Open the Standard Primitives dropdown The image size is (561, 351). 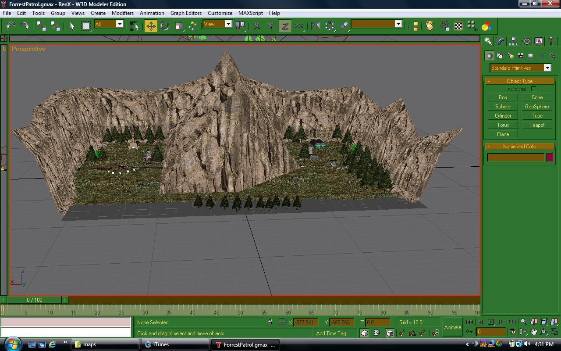click(547, 68)
